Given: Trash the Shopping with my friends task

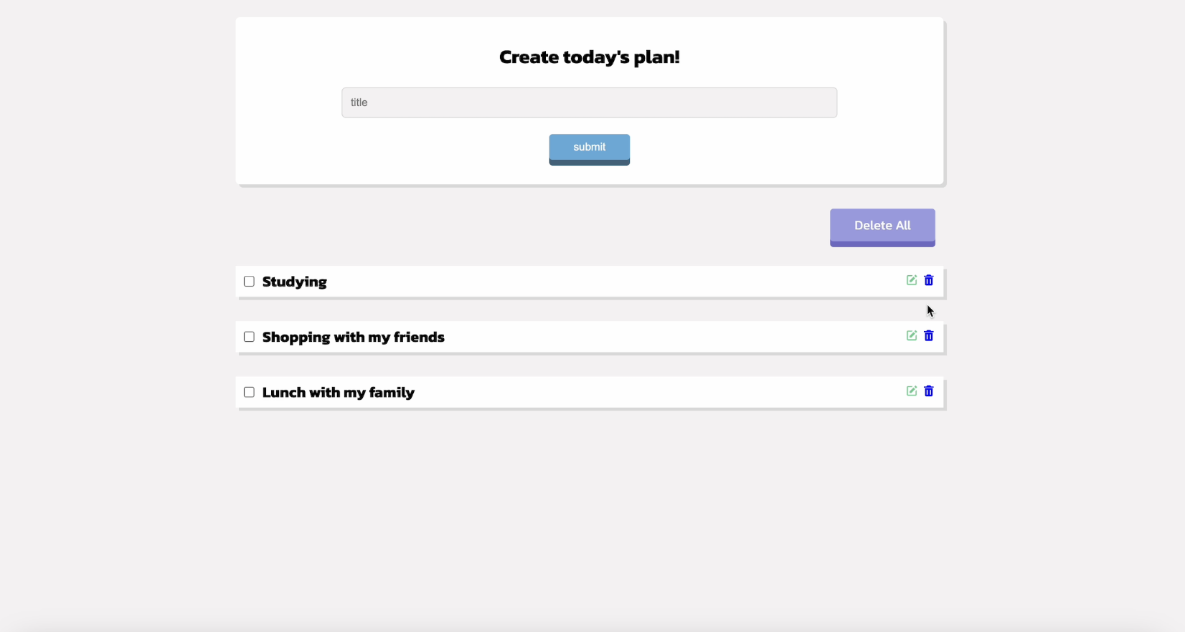Looking at the screenshot, I should pyautogui.click(x=929, y=335).
